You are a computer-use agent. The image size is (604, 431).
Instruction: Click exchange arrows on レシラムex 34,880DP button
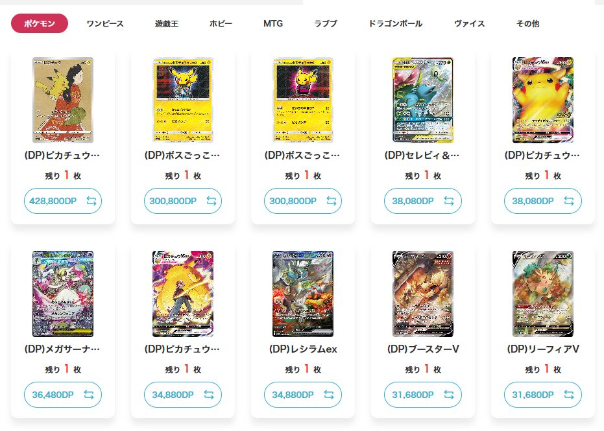click(329, 395)
